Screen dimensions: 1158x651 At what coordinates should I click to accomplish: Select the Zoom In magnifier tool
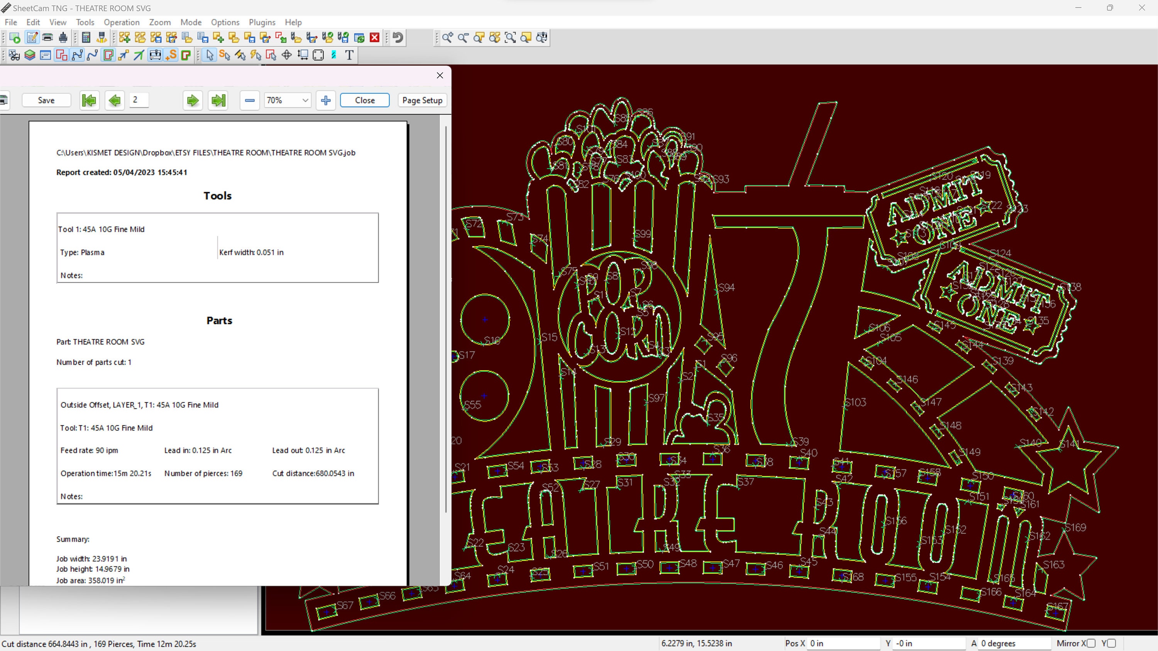(x=447, y=38)
